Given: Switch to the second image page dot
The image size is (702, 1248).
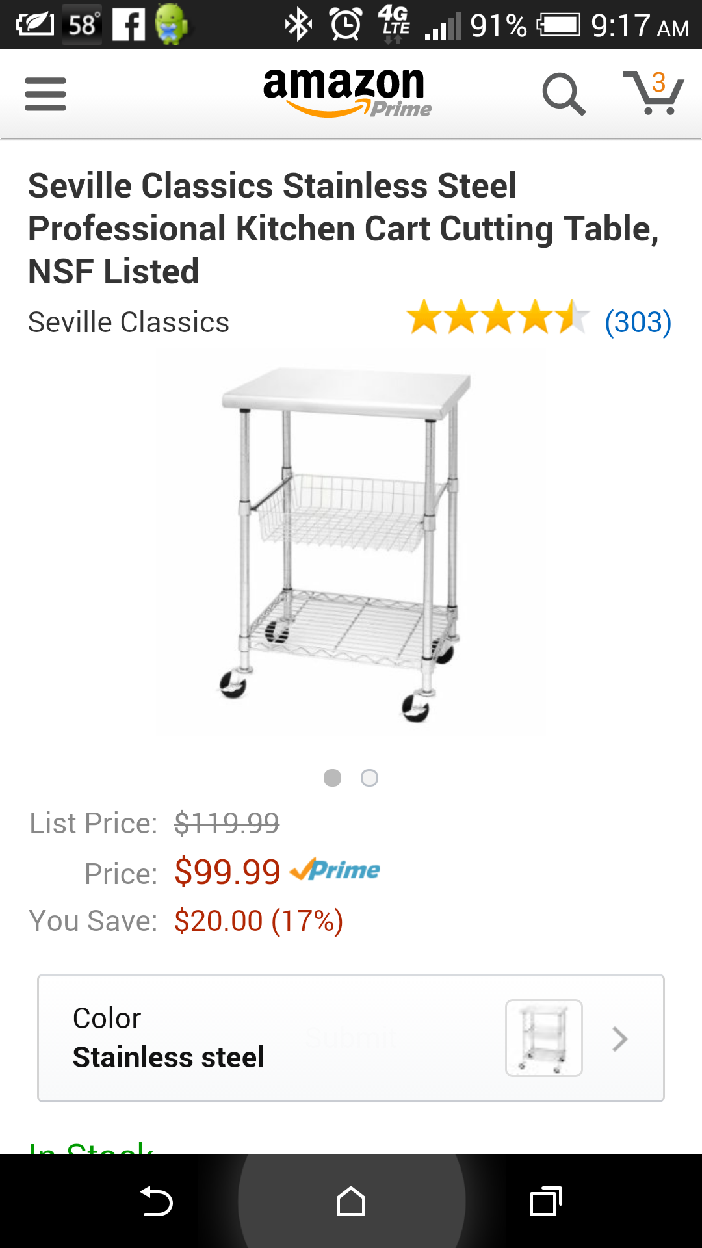Looking at the screenshot, I should click(x=369, y=777).
